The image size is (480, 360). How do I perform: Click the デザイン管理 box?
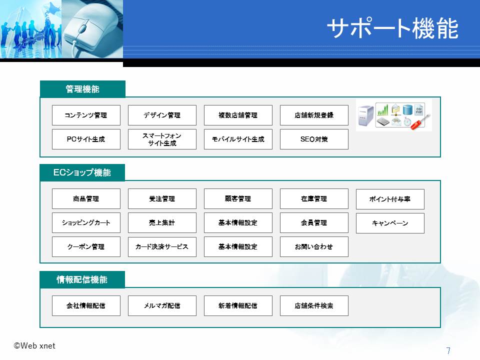(x=162, y=115)
